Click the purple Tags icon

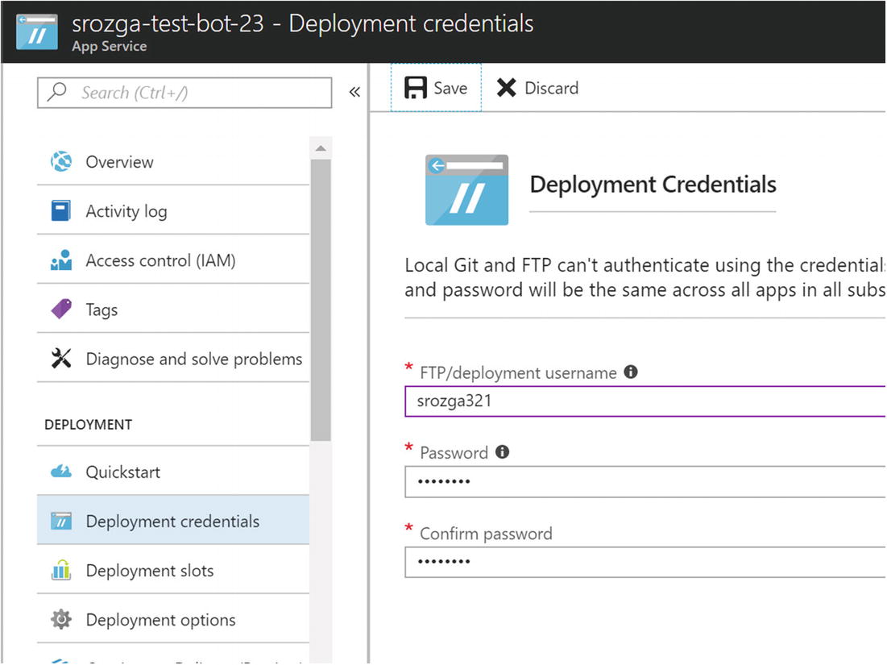(61, 310)
